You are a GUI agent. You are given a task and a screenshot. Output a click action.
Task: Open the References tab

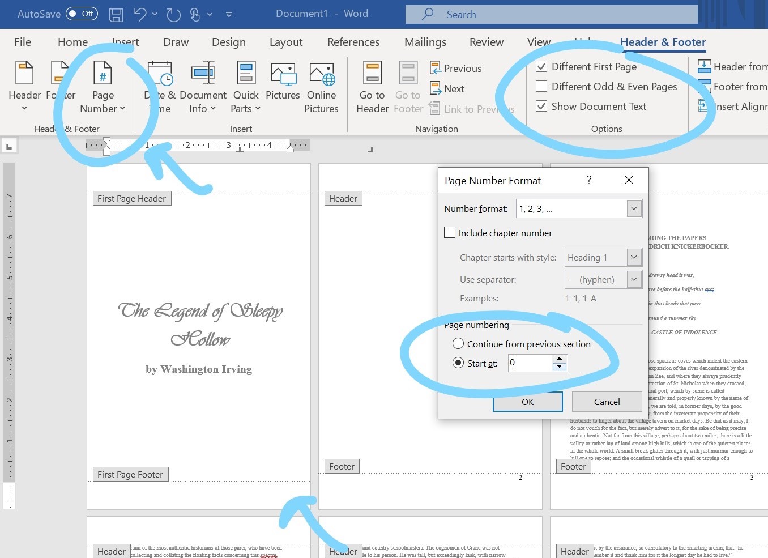click(x=353, y=42)
